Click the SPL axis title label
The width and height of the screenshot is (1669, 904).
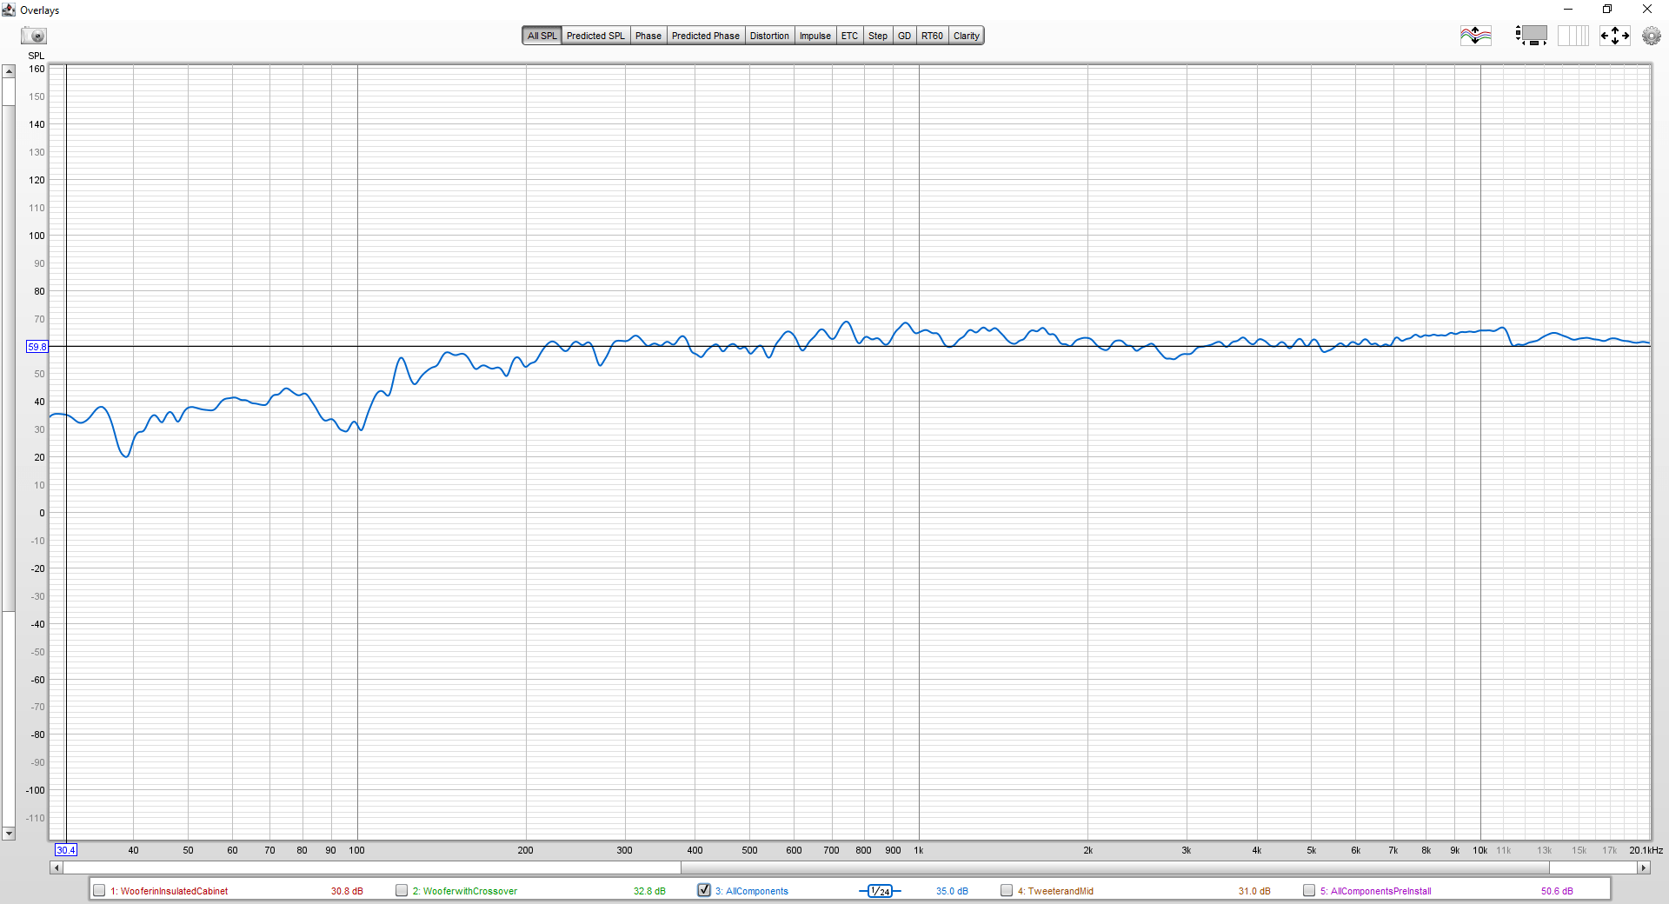36,56
